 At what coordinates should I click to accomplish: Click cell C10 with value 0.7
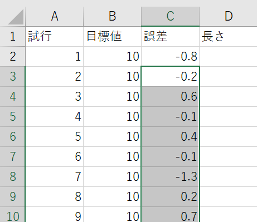[x=170, y=215]
